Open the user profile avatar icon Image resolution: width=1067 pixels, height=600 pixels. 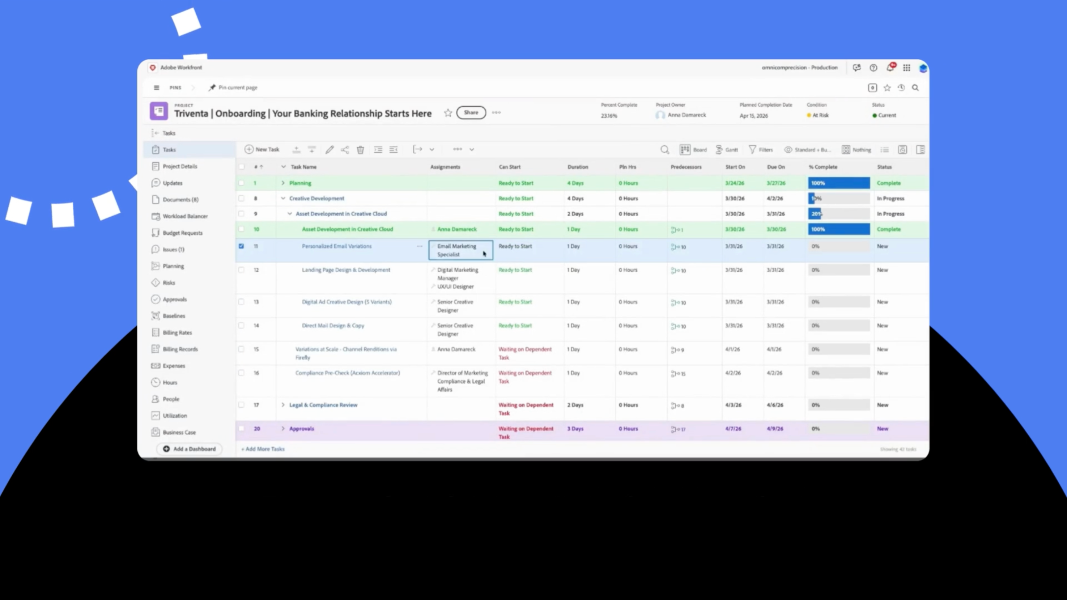[923, 68]
